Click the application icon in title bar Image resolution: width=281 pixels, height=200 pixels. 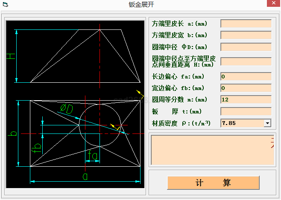(x=5, y=5)
